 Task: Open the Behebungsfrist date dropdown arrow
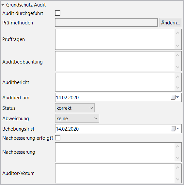click(x=177, y=128)
